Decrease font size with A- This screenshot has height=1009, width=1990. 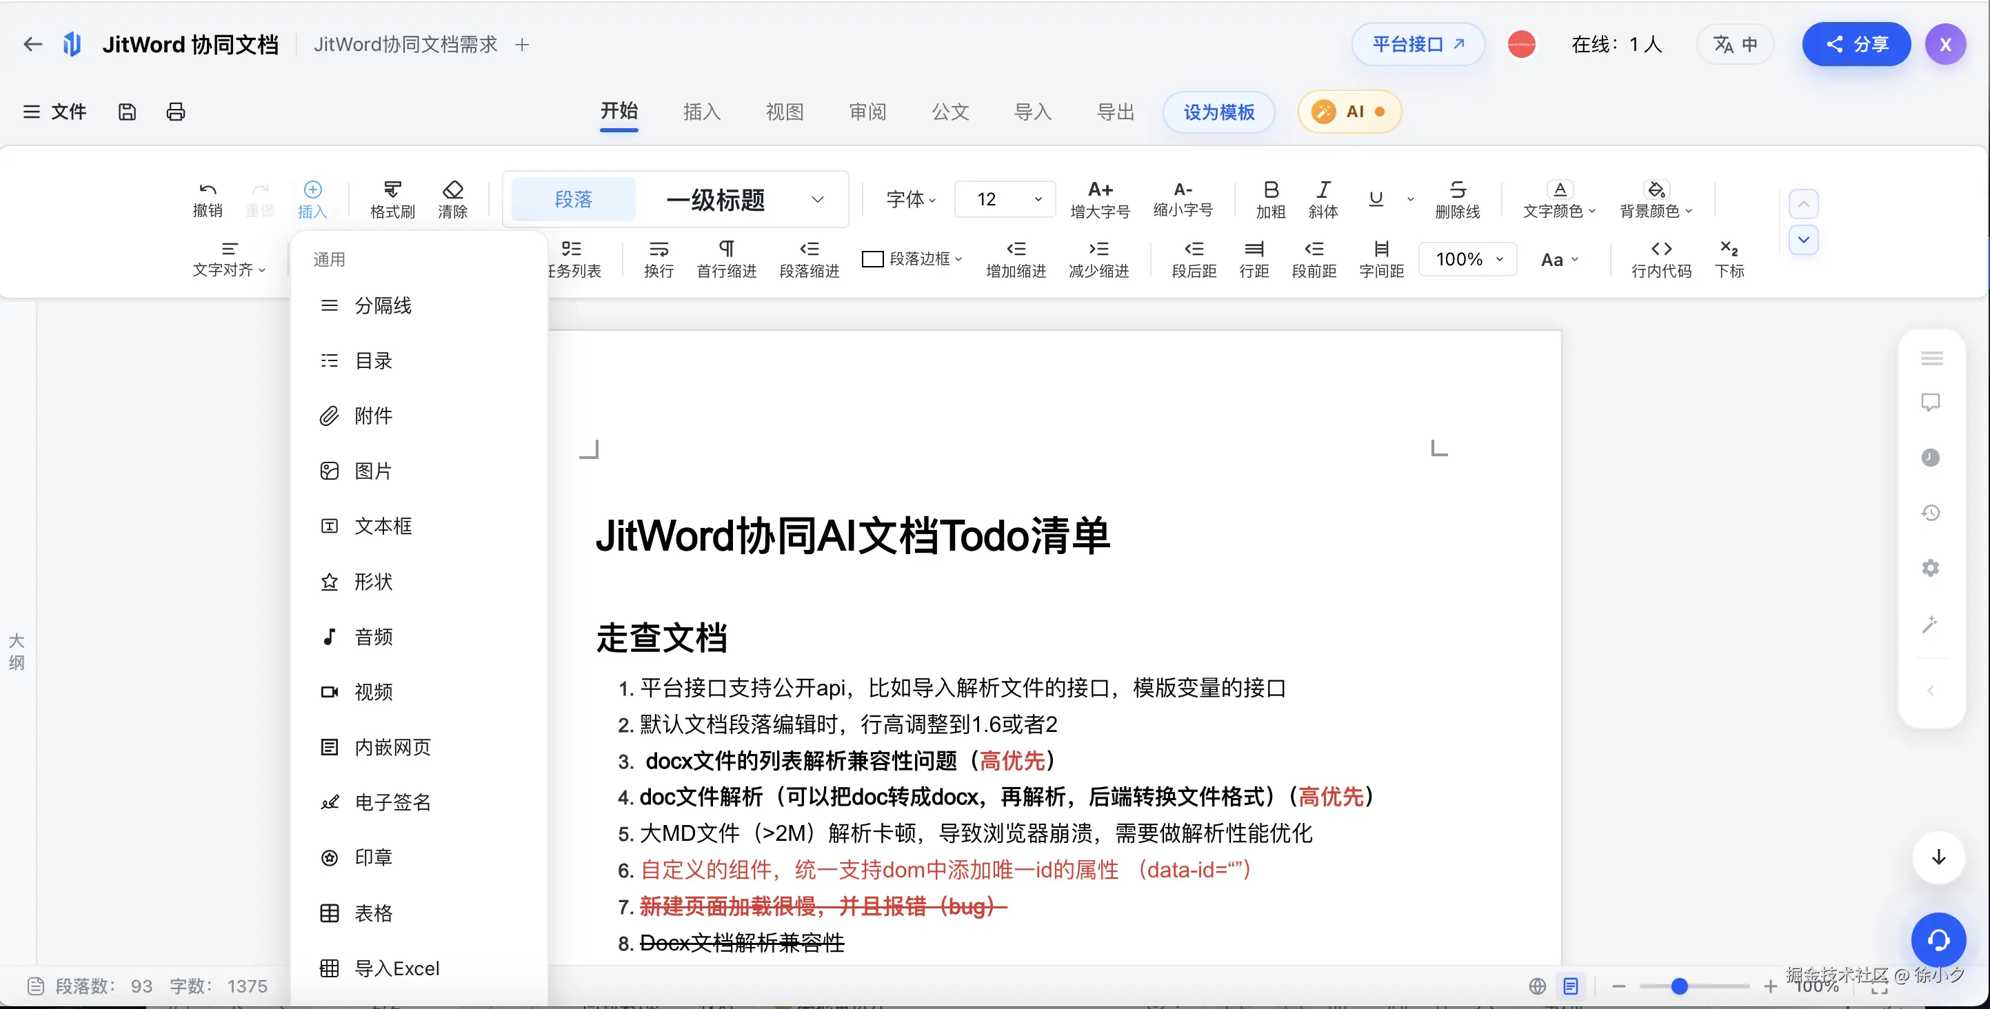point(1183,199)
